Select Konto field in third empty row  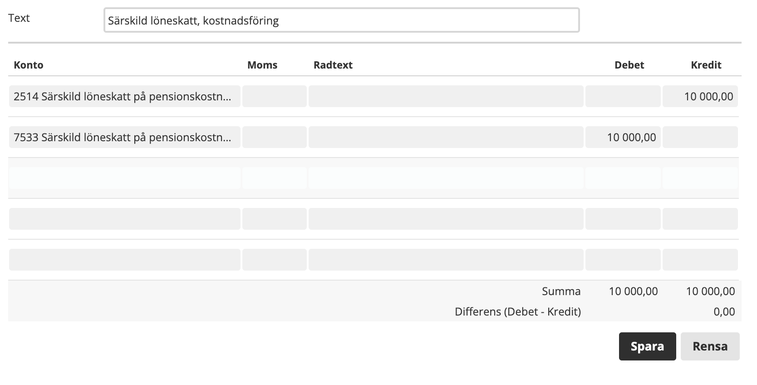point(125,178)
